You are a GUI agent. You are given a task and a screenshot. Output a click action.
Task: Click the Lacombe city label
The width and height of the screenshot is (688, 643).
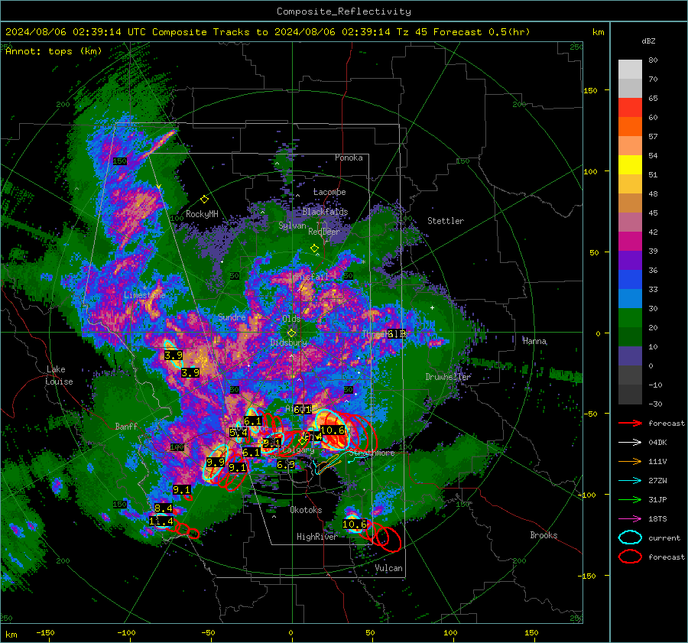coord(329,192)
